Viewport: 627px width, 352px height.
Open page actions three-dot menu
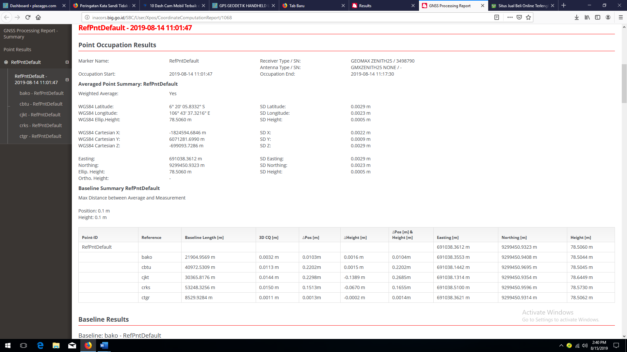click(x=510, y=17)
